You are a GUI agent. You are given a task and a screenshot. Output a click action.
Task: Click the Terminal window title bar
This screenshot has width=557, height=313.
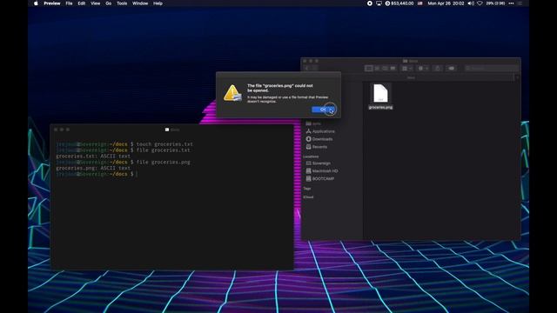(172, 130)
